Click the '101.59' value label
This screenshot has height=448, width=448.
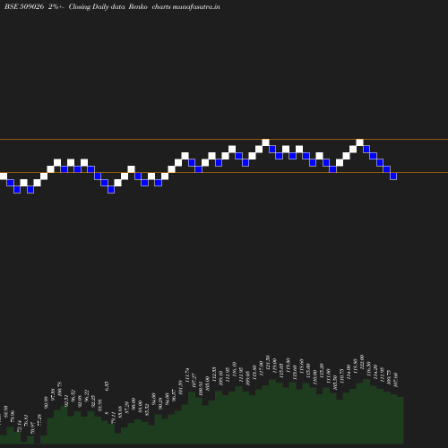click(x=180, y=387)
